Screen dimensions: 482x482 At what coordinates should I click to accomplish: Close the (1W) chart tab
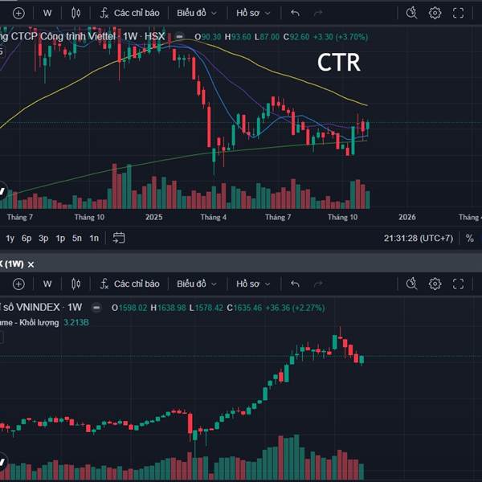pos(31,264)
